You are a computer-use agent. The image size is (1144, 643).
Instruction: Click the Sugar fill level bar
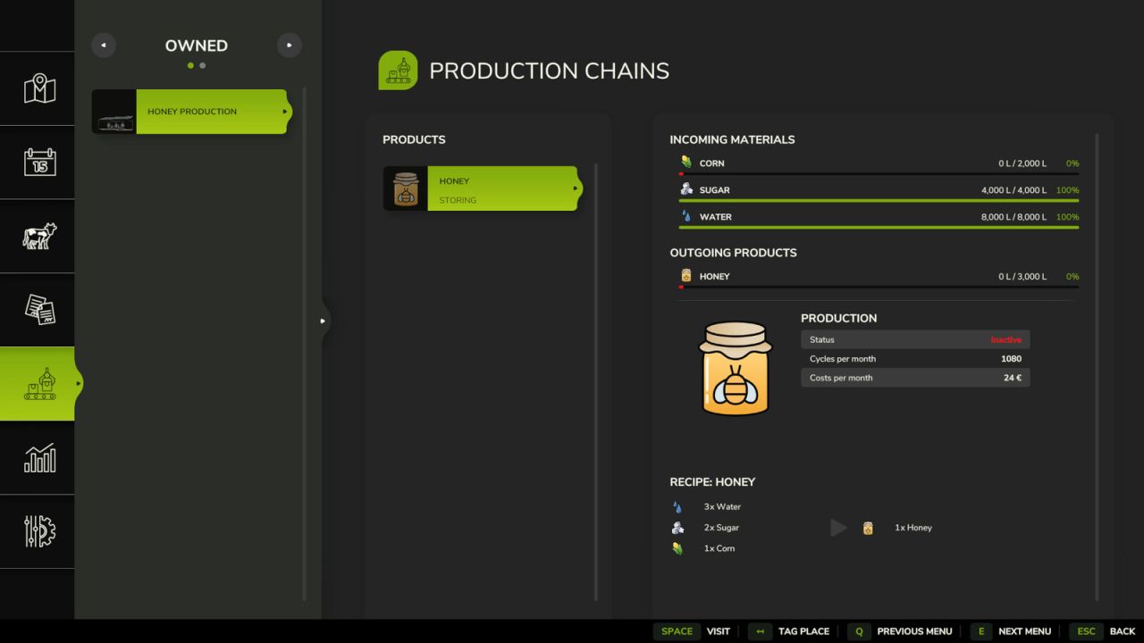click(x=879, y=201)
